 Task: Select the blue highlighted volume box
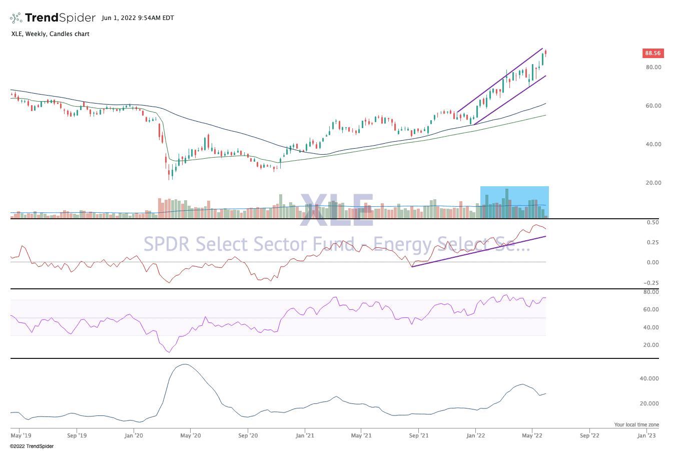tap(514, 202)
